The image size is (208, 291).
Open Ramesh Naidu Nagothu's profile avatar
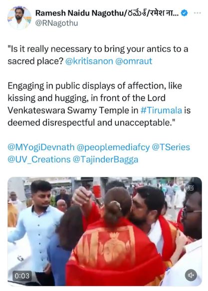[x=19, y=18]
